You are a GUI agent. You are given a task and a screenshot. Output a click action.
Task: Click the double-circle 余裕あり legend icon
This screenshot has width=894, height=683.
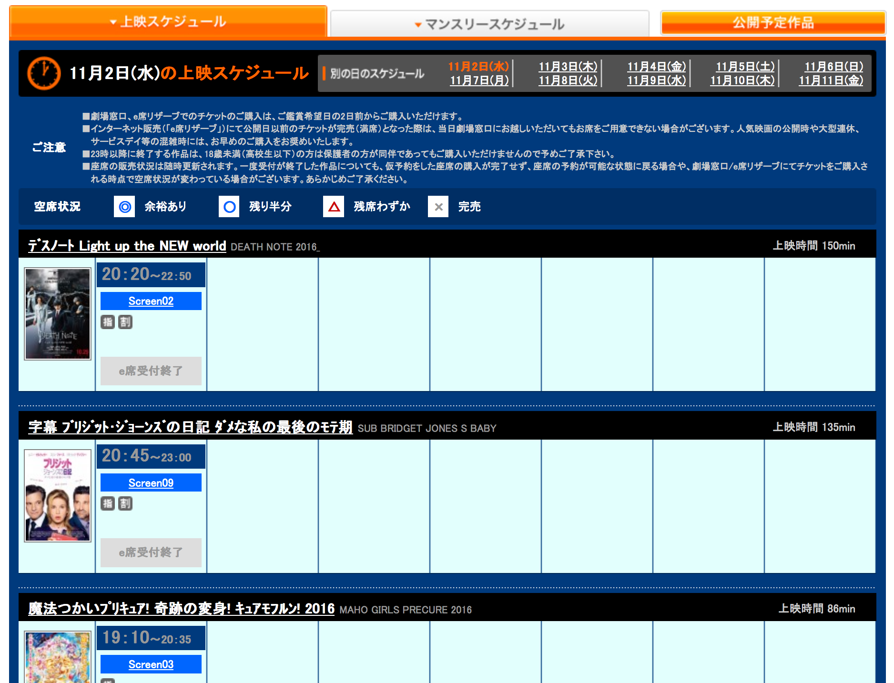coord(124,207)
